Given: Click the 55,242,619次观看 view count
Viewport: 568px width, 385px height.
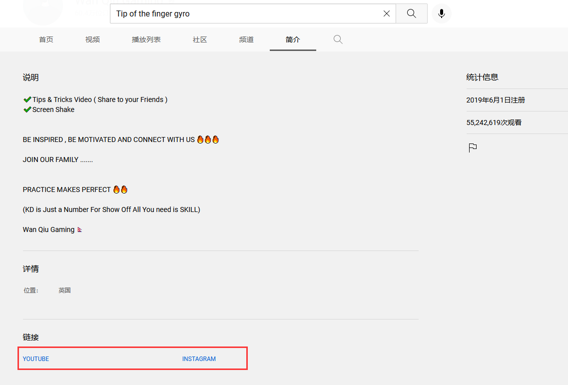Looking at the screenshot, I should 494,122.
